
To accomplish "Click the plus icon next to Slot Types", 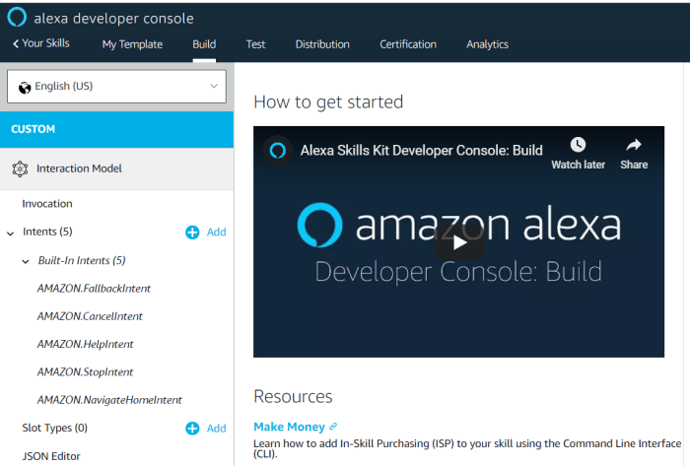I will pos(192,429).
